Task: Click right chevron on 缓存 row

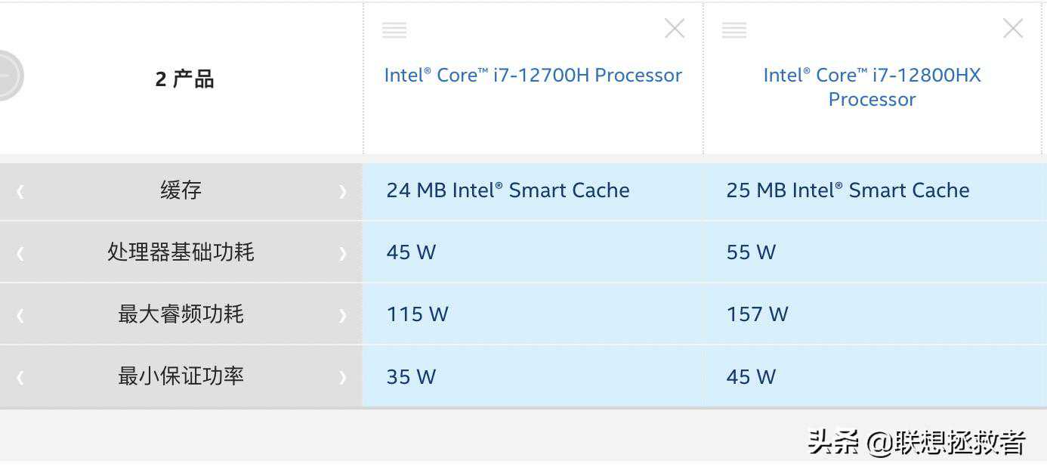Action: 342,192
